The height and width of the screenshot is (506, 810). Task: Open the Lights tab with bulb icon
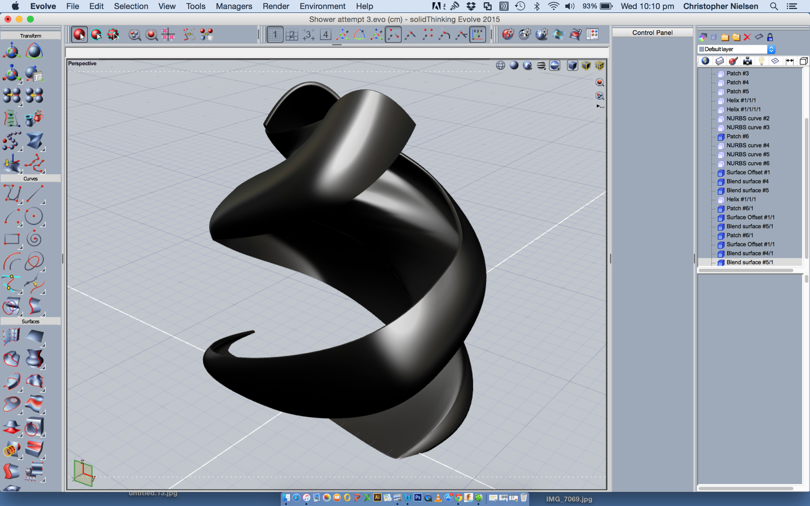click(761, 61)
